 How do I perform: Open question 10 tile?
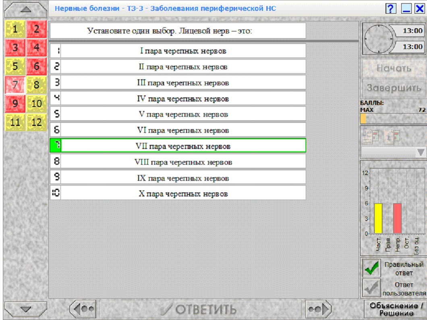[x=37, y=103]
